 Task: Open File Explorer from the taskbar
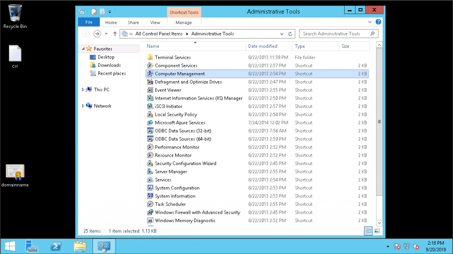[x=80, y=246]
